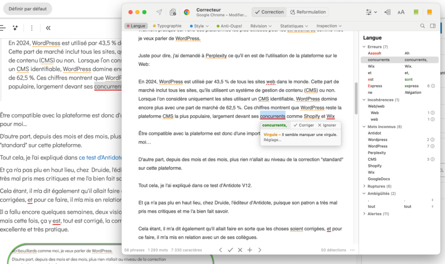
Task: Click the plus icon in bottom bar
Action: click(250, 250)
